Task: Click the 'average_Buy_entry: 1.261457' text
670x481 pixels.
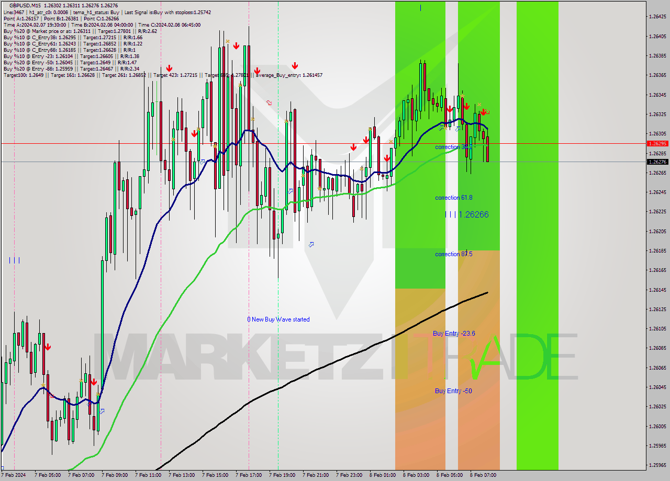Action: click(x=289, y=75)
